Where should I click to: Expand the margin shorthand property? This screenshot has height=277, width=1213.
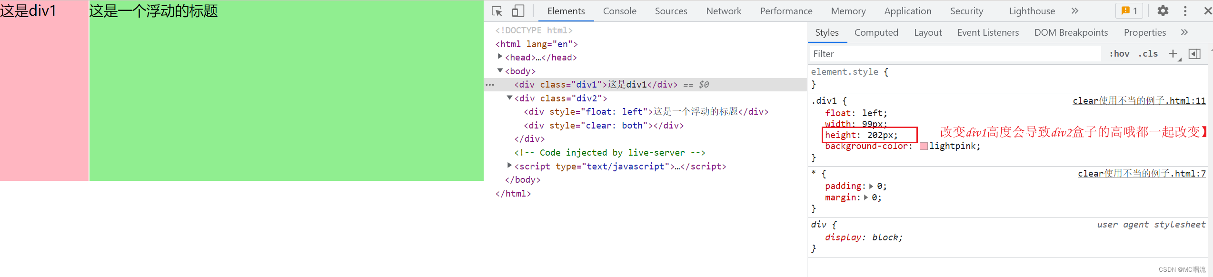(x=865, y=198)
